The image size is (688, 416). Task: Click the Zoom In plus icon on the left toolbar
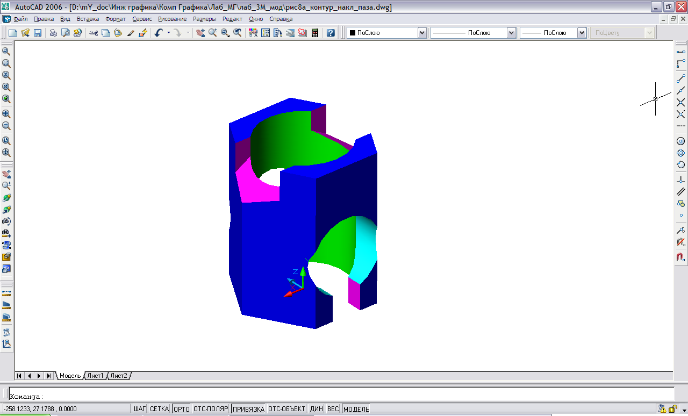[x=6, y=114]
